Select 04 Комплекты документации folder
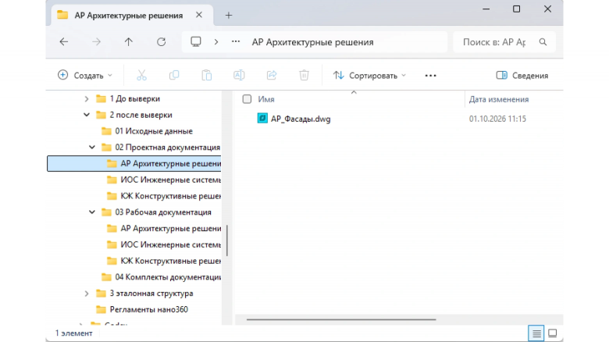Screen dimensions: 609x342 coord(168,277)
